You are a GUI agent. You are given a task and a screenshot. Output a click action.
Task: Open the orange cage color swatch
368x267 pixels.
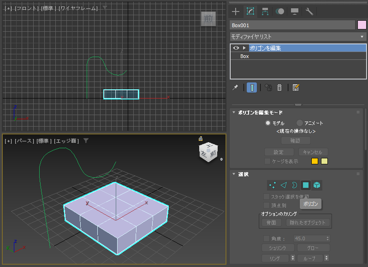(315, 161)
